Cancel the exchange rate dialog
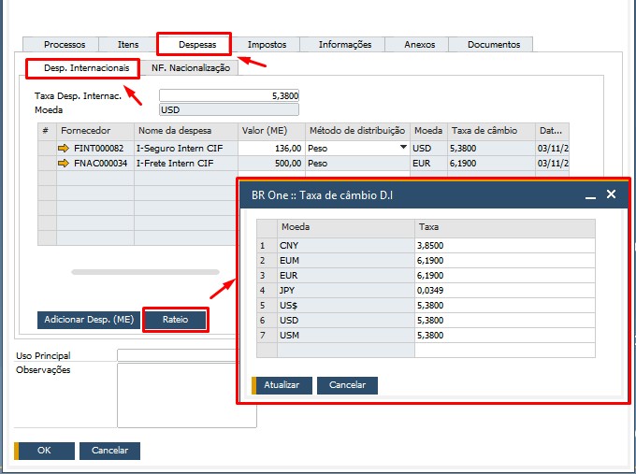Screen dimensions: 636x474 [347, 385]
